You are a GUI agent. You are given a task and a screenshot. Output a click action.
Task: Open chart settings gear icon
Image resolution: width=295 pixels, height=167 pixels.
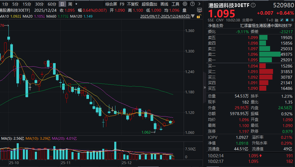185,4
